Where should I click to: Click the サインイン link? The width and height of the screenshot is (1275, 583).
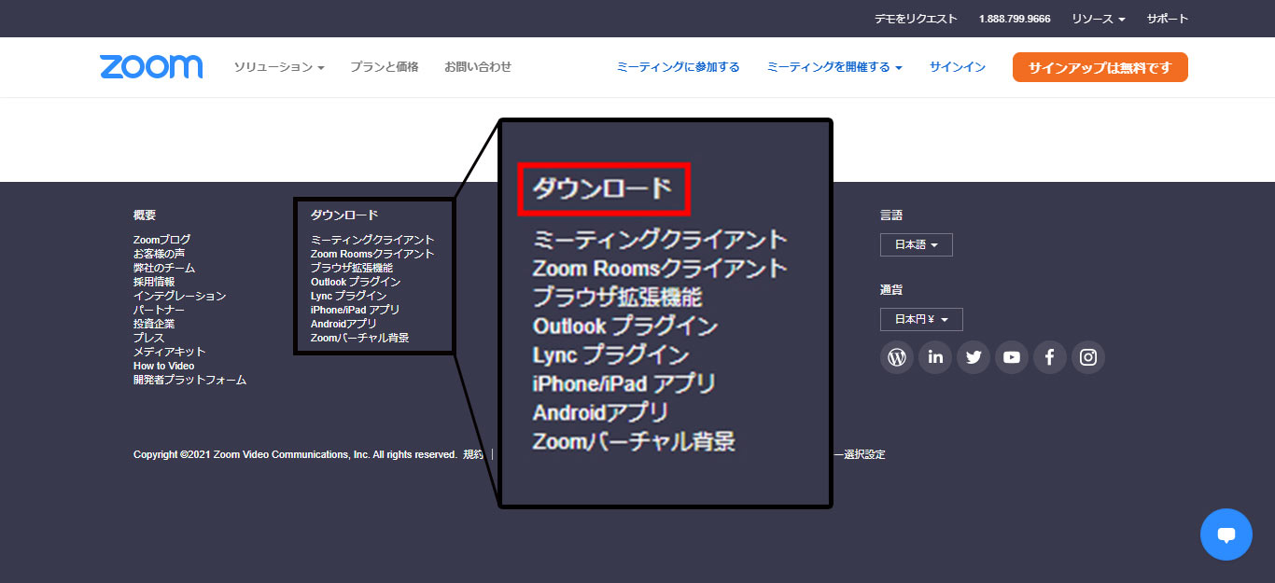pos(957,67)
